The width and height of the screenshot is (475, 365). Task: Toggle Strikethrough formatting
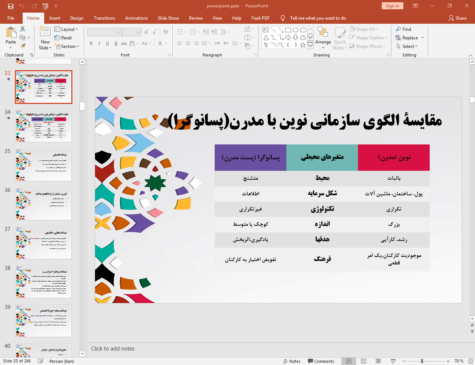pos(124,43)
